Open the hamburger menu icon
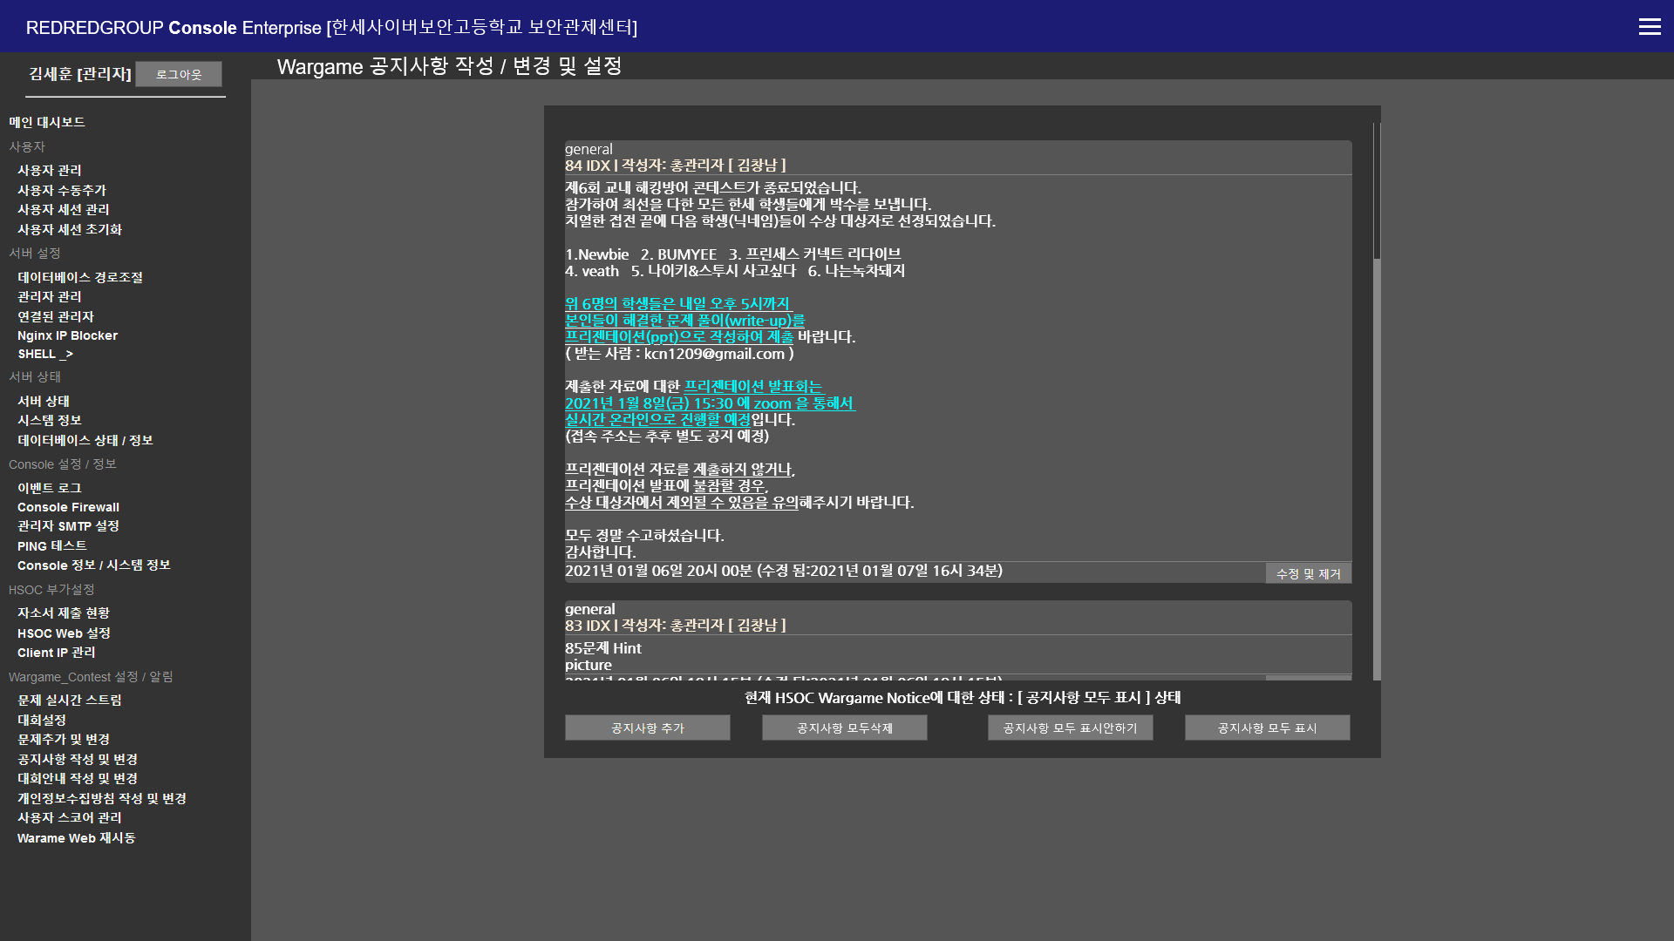This screenshot has width=1674, height=941. point(1649,27)
